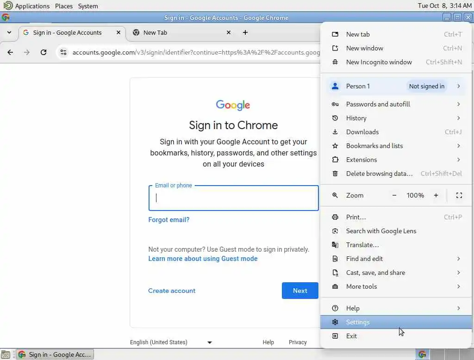
Task: Open Learn more about using Guest mode
Action: pyautogui.click(x=203, y=259)
